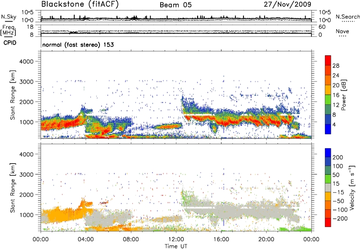Select the 12 value on Power colorbar
The width and height of the screenshot is (360, 249).
(336, 105)
